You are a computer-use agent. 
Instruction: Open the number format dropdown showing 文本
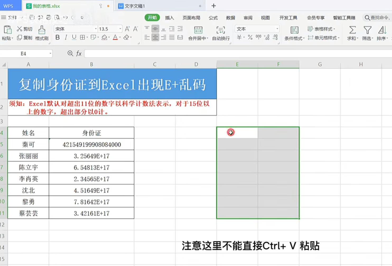coord(257,29)
